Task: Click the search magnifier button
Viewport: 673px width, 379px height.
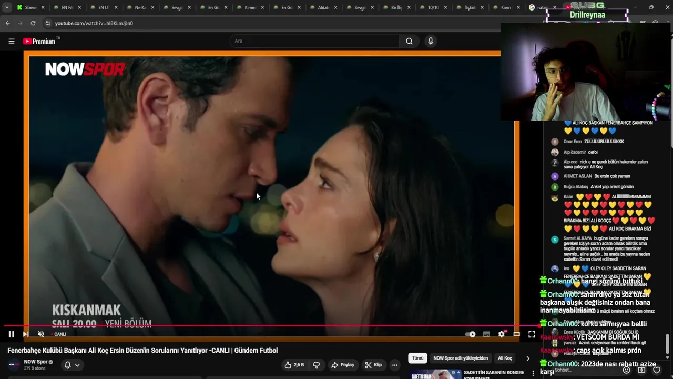Action: (409, 41)
